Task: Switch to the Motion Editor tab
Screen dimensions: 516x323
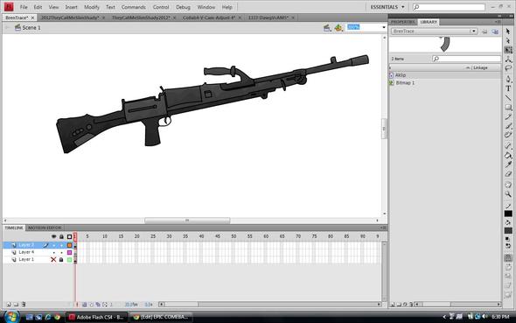Action: 45,228
